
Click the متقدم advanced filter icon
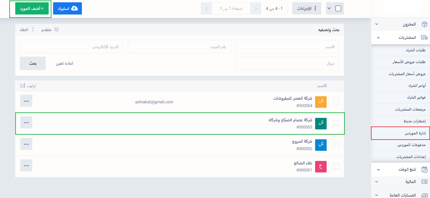(x=56, y=30)
